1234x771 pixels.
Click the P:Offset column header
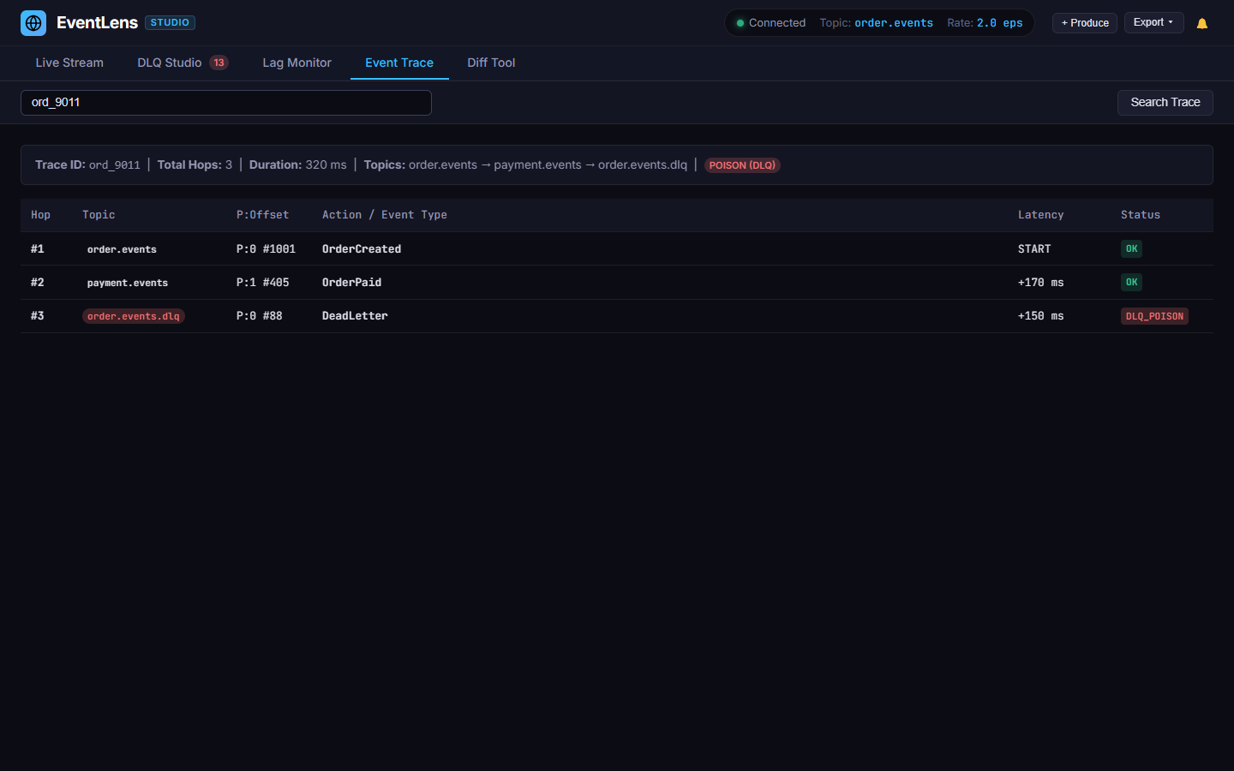pos(262,215)
